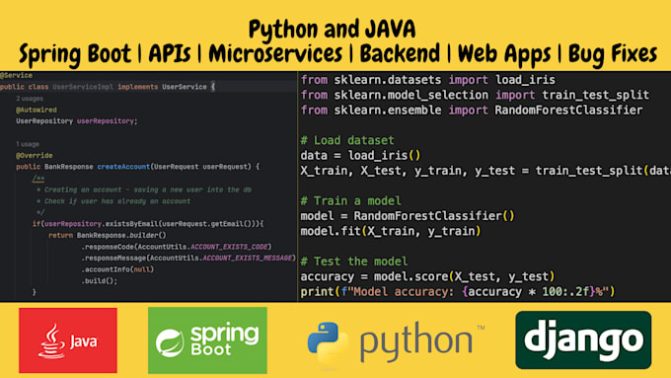Screen dimensions: 671x378
Task: Click the 'model = RandomForestClassifier()' line
Action: coord(408,216)
